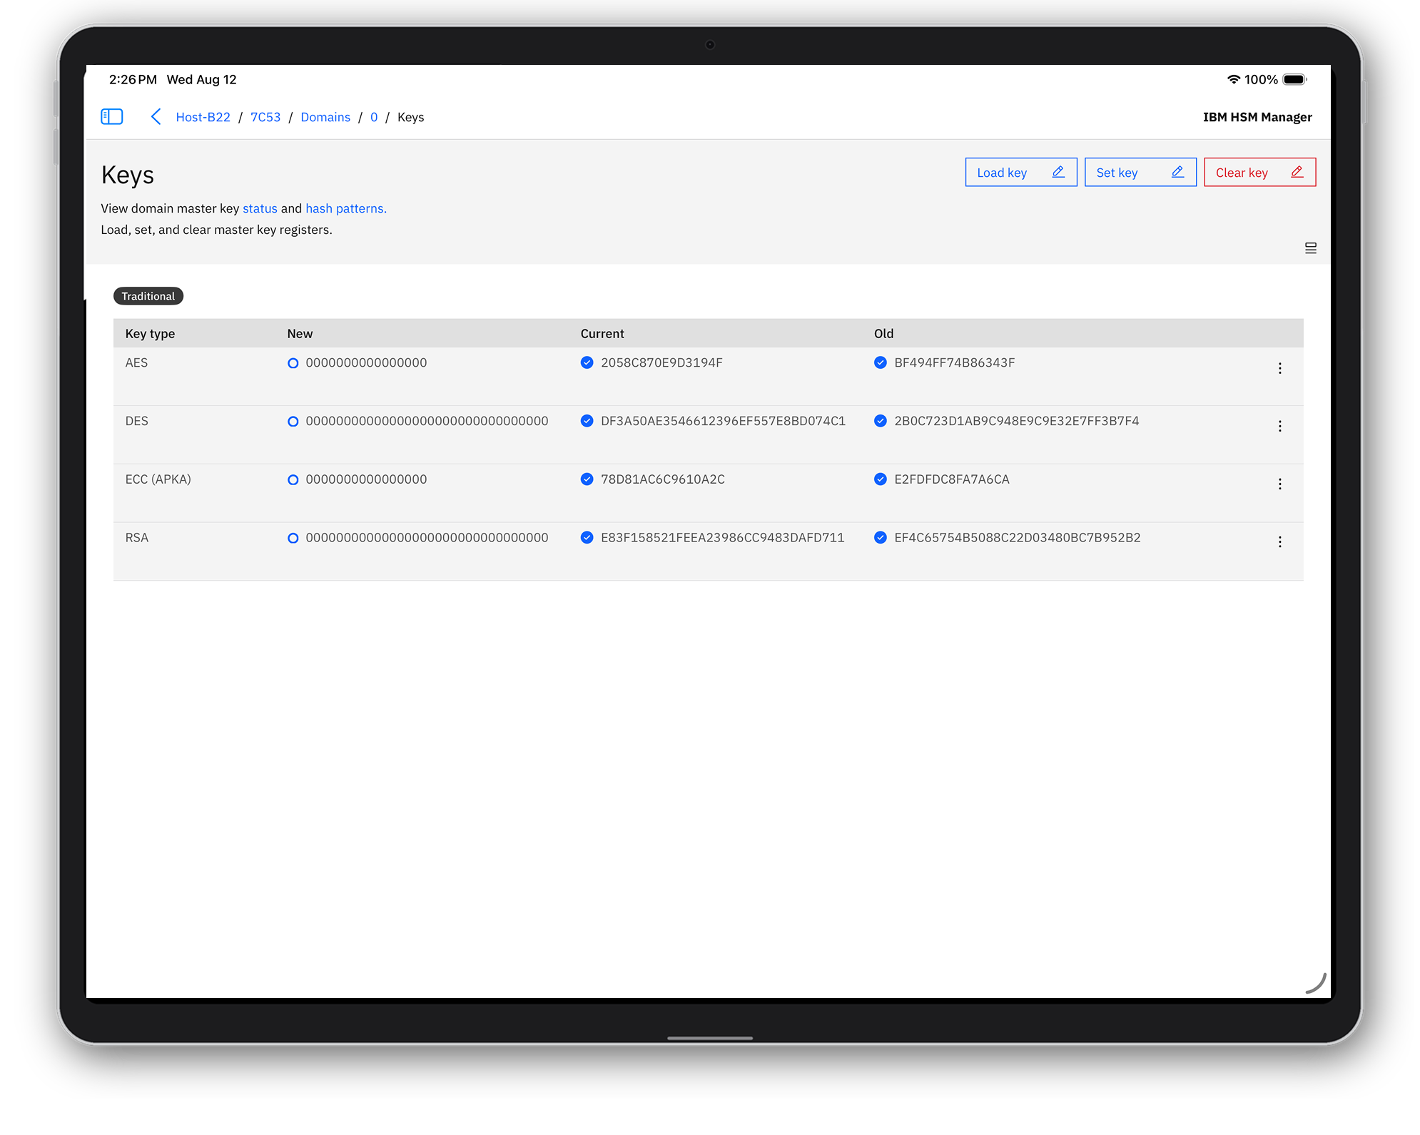Click the RSA key type cell

(137, 537)
